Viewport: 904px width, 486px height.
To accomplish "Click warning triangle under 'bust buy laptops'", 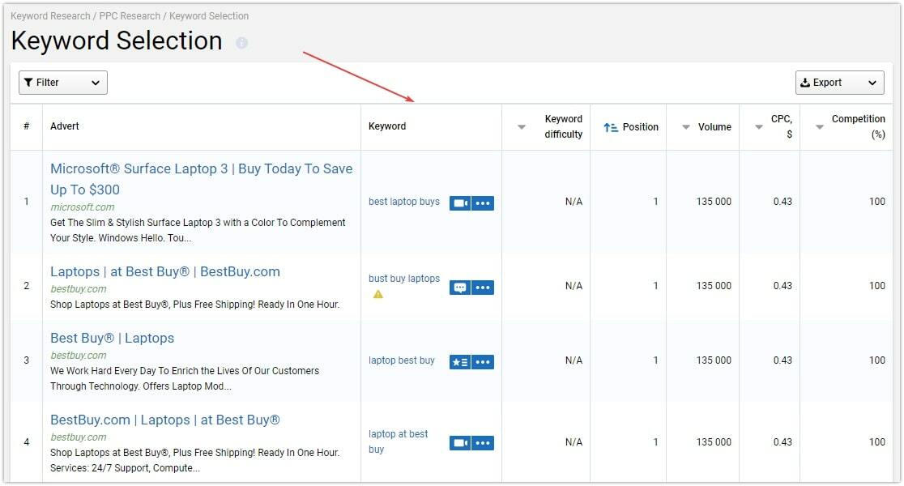I will [378, 294].
